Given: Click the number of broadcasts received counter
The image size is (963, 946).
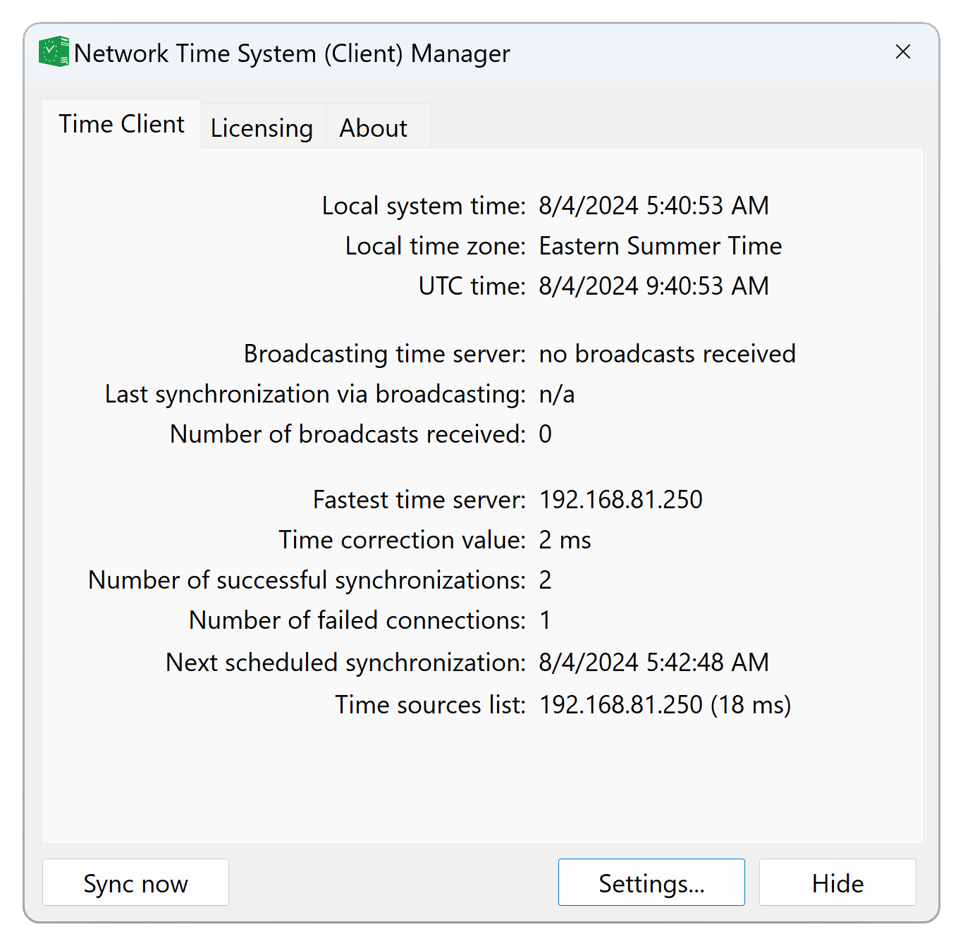Looking at the screenshot, I should click(x=544, y=434).
